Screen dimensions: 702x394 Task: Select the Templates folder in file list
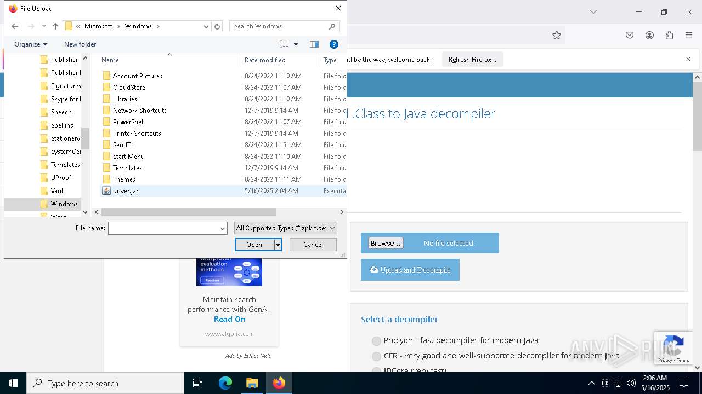click(x=127, y=168)
